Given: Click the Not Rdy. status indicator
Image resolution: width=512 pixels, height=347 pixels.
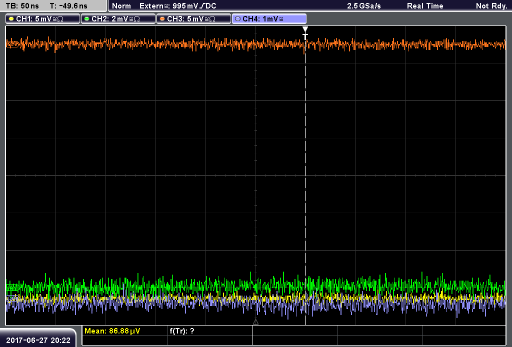Looking at the screenshot, I should point(491,6).
